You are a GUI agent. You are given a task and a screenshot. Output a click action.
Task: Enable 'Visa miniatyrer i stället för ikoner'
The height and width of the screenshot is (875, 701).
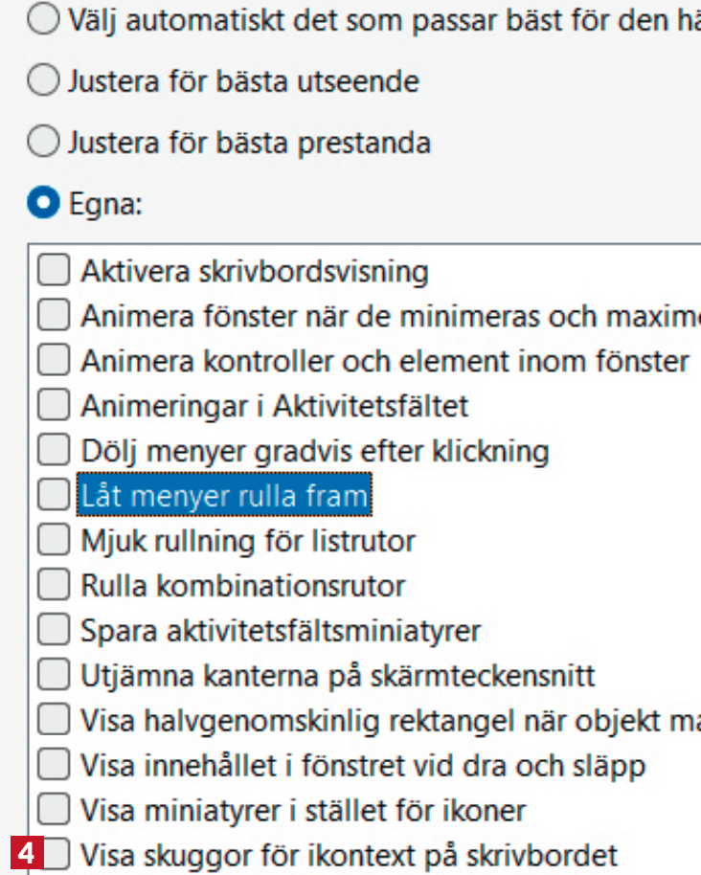coord(54,810)
